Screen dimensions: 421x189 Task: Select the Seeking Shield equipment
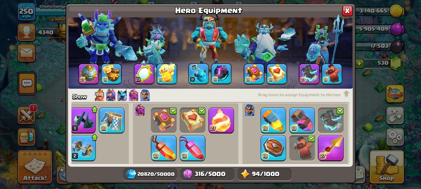tap(273, 148)
